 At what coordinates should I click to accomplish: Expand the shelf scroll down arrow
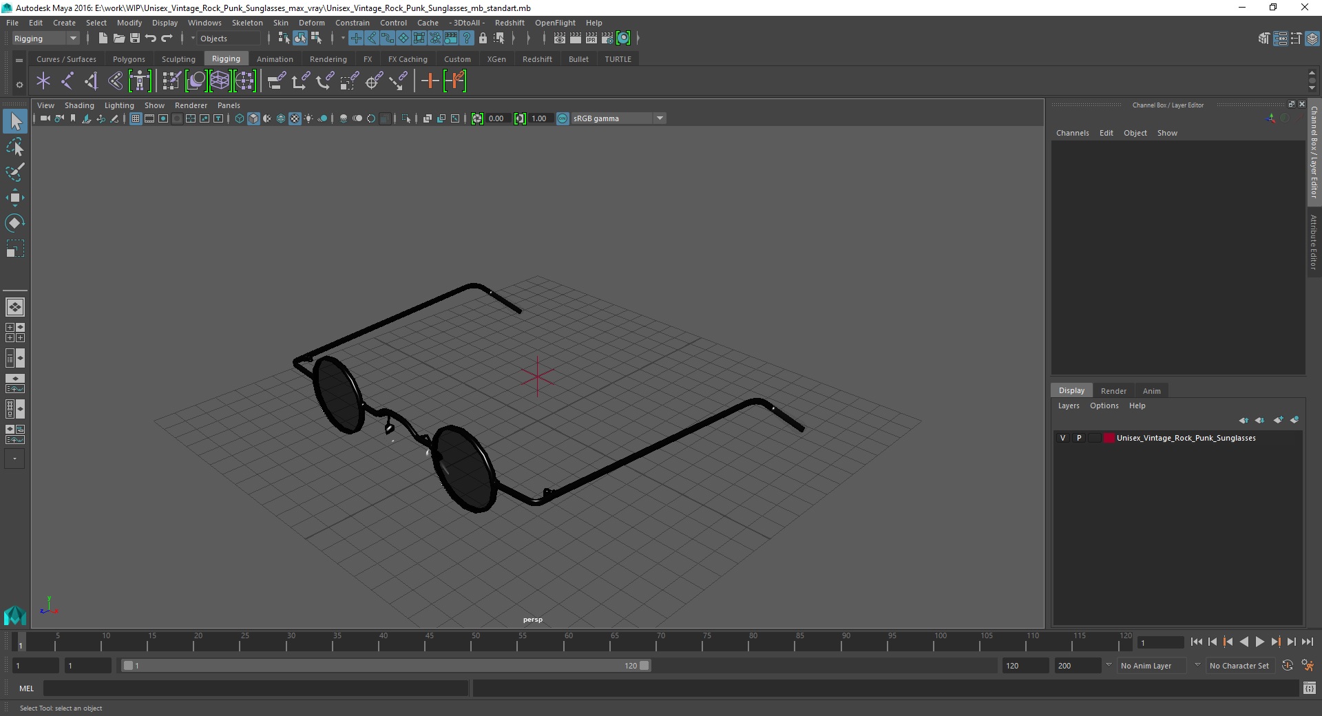tap(1312, 88)
